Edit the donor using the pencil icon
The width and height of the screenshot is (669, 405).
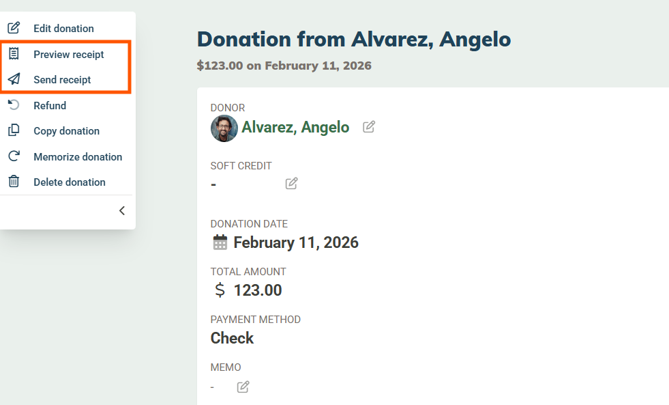coord(369,127)
